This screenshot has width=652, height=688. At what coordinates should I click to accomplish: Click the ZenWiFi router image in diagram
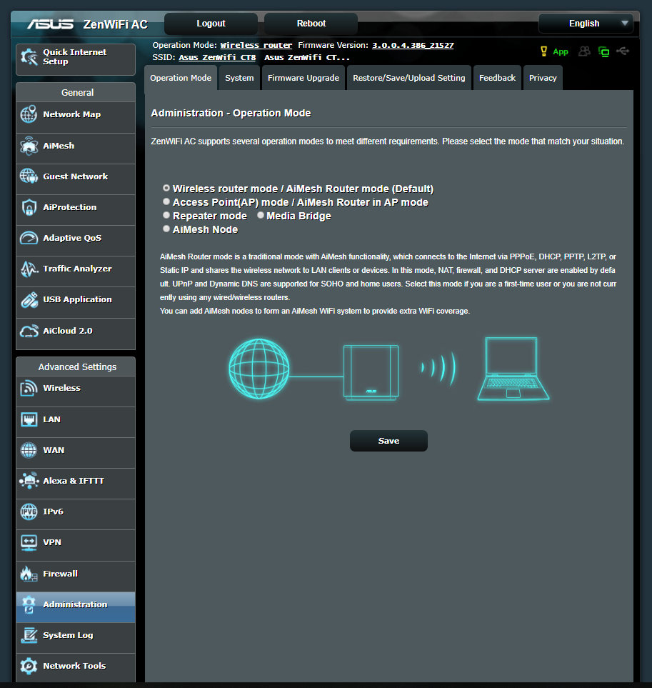click(x=371, y=372)
